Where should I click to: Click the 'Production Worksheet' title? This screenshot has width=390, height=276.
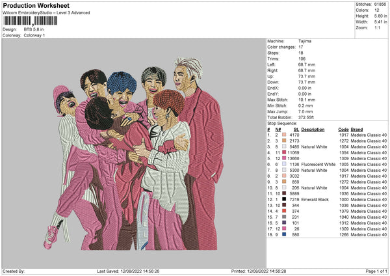[36, 5]
